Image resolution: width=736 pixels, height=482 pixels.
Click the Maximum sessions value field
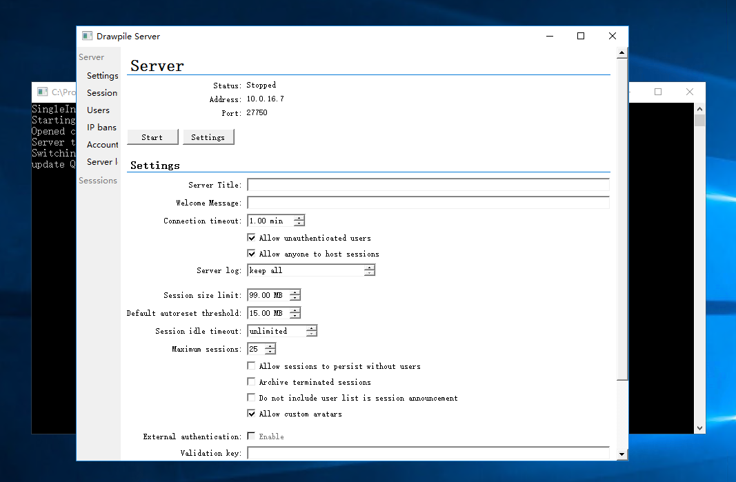pos(257,349)
